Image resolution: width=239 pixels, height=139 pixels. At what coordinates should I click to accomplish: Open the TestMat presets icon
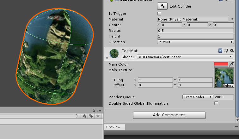coord(226,51)
